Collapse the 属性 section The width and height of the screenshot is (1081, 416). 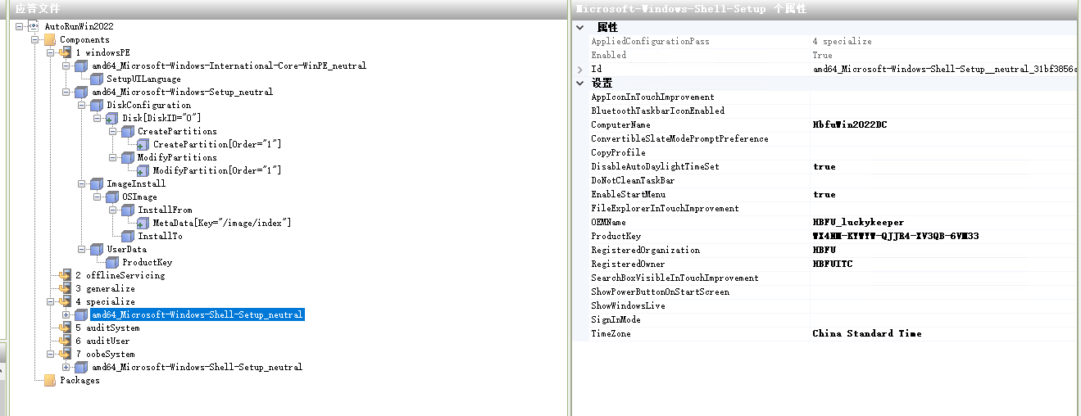pyautogui.click(x=580, y=28)
